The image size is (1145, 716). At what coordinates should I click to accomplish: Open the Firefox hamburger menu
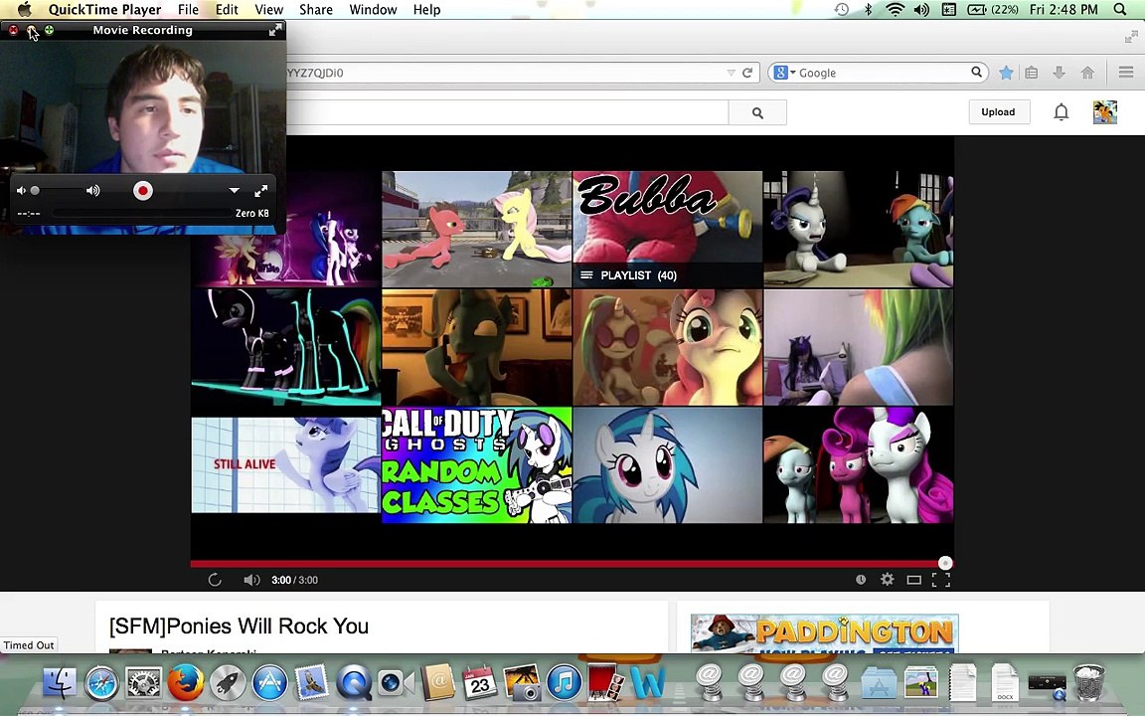click(1126, 73)
